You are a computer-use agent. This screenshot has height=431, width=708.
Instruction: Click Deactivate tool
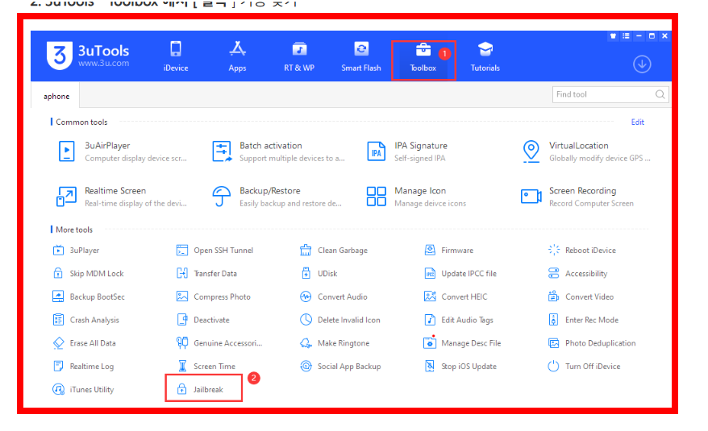(202, 320)
